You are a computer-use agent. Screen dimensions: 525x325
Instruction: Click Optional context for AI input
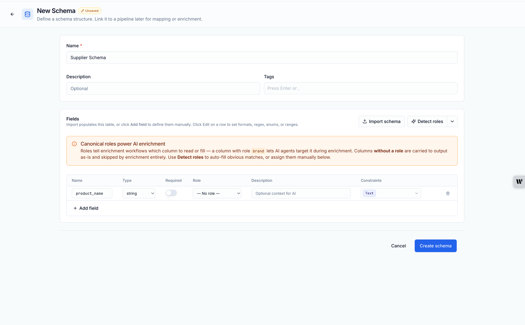tap(301, 193)
